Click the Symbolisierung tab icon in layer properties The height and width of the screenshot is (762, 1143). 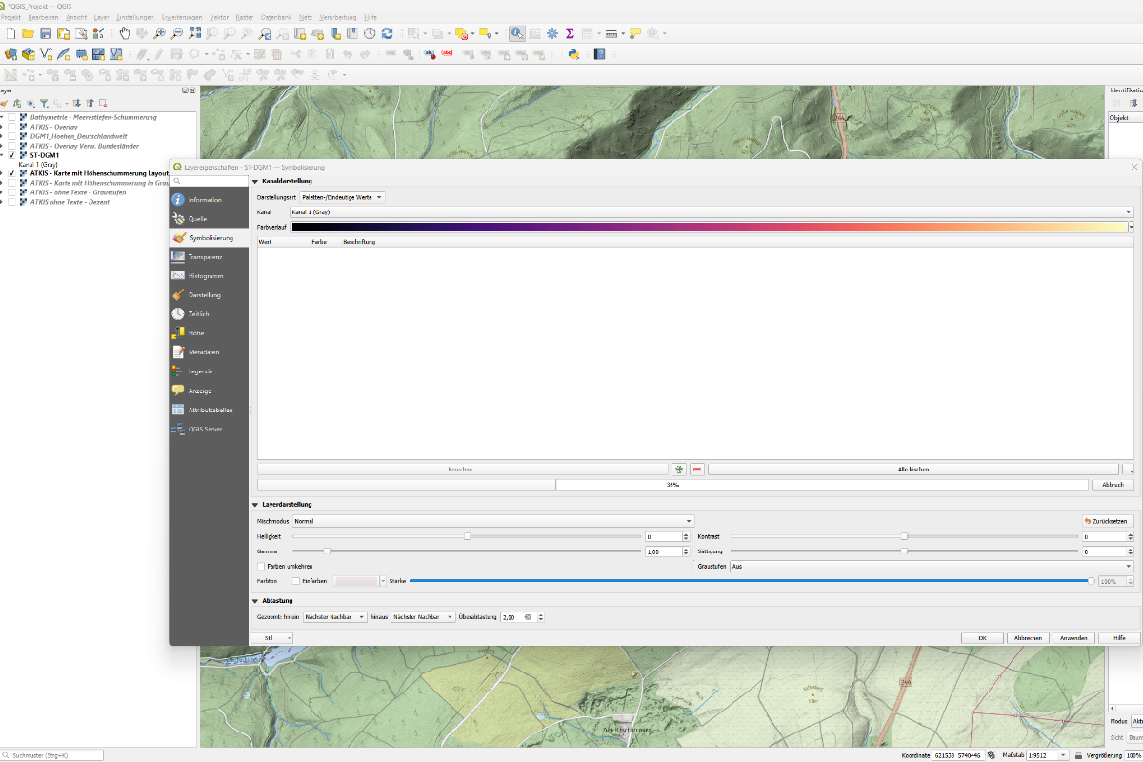tap(180, 237)
